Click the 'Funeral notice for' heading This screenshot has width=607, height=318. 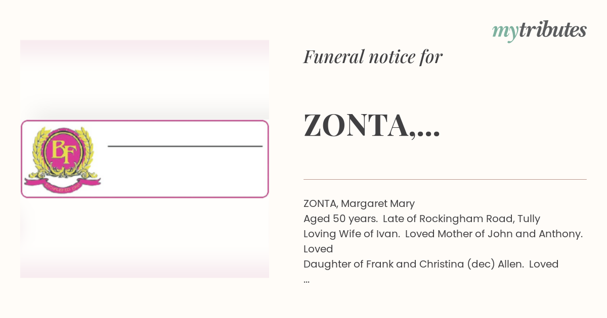click(x=373, y=57)
